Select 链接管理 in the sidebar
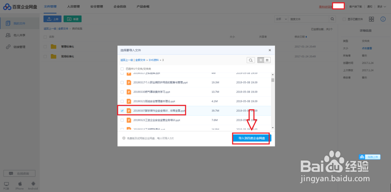391x192 pixels. pyautogui.click(x=20, y=47)
